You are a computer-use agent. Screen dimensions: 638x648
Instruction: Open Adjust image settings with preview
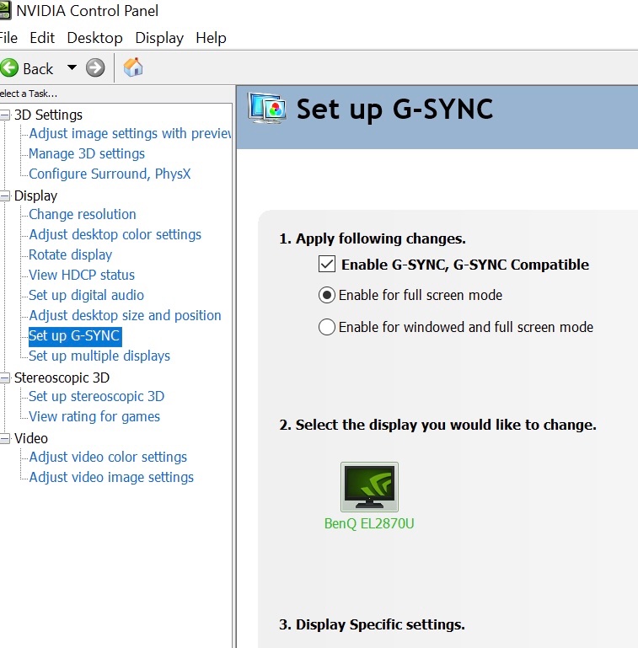point(130,133)
